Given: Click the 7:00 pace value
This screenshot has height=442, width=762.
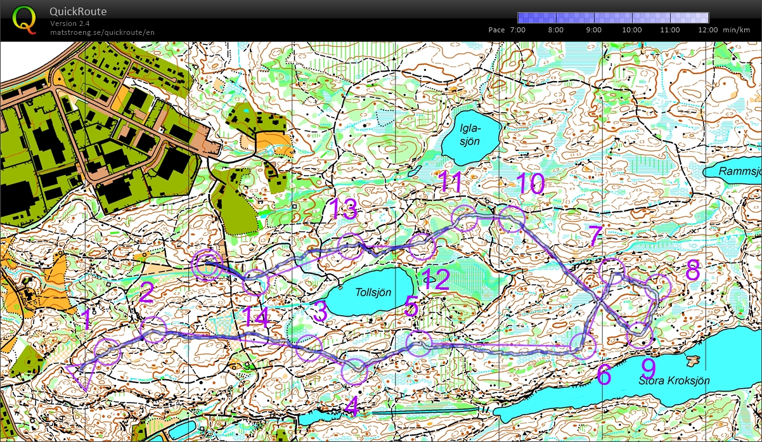Looking at the screenshot, I should tap(517, 30).
